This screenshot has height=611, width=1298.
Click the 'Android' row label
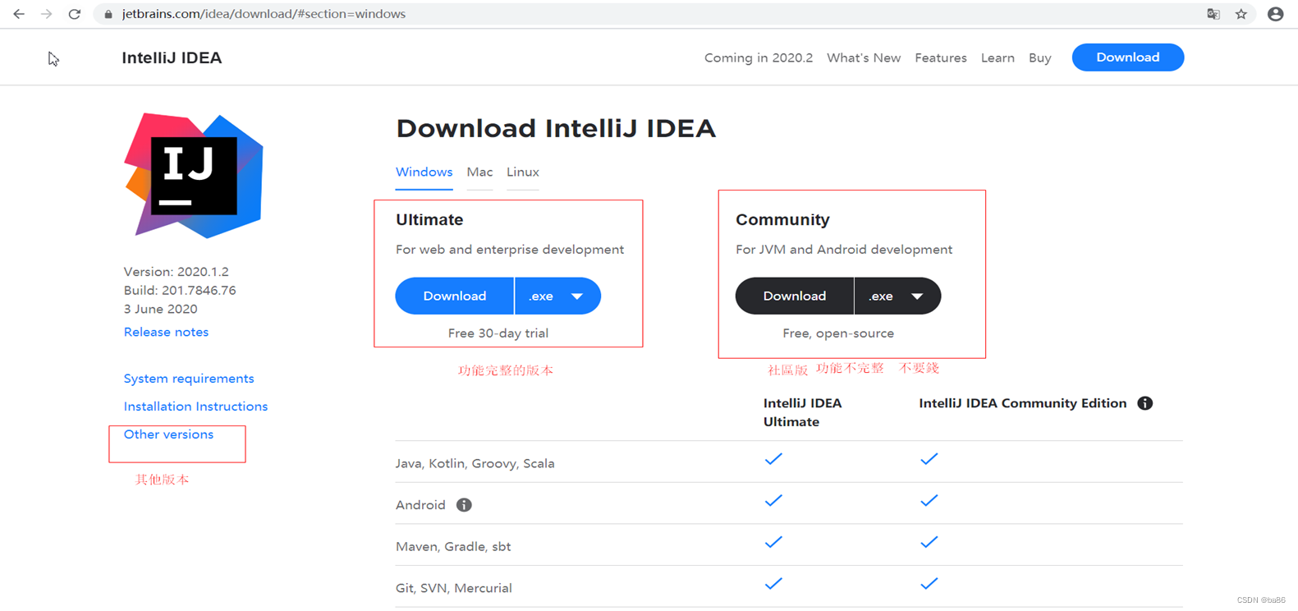[x=420, y=505]
